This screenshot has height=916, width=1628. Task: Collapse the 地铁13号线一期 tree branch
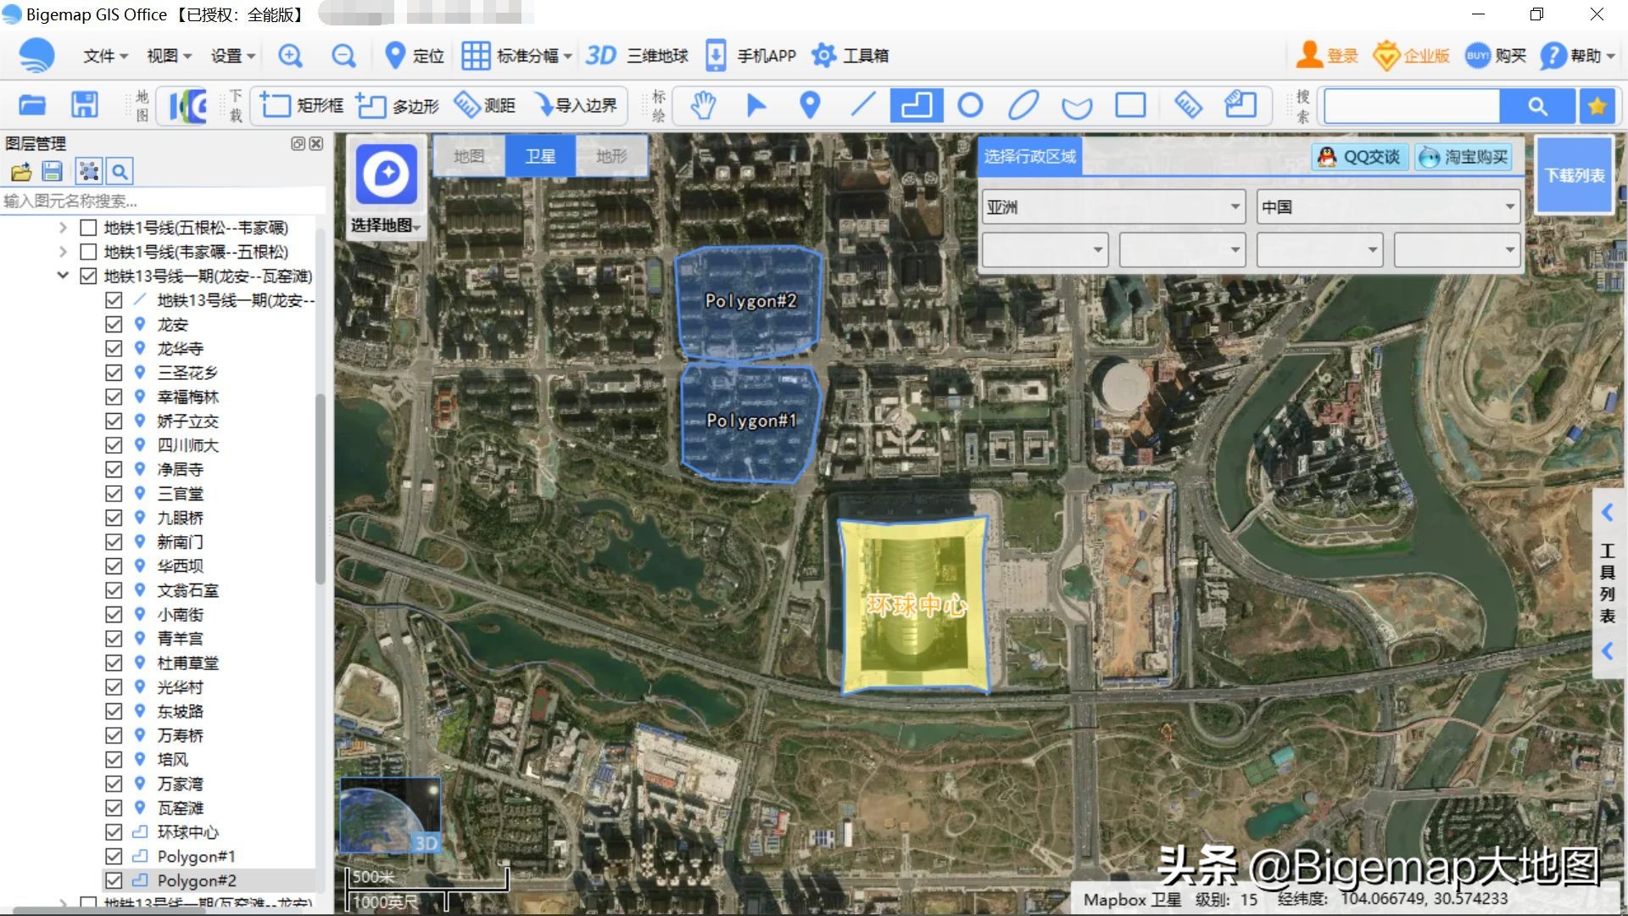click(61, 275)
